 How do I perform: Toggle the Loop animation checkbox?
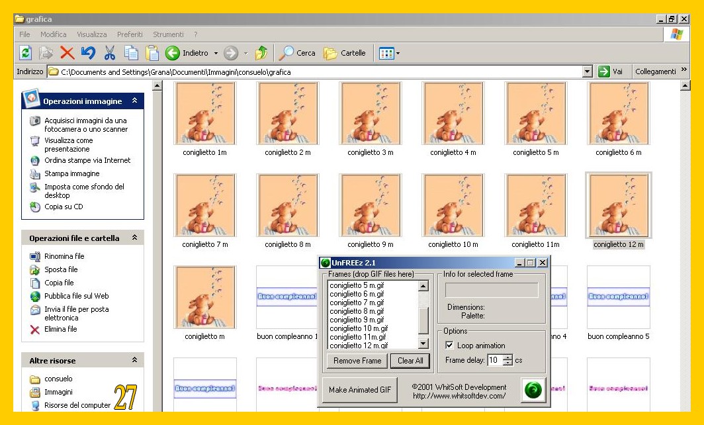point(449,346)
